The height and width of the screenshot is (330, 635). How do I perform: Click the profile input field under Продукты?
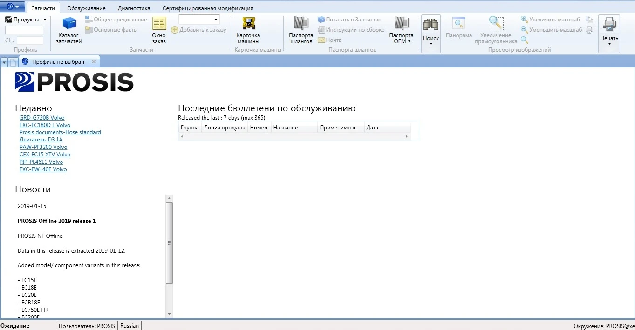pos(24,30)
